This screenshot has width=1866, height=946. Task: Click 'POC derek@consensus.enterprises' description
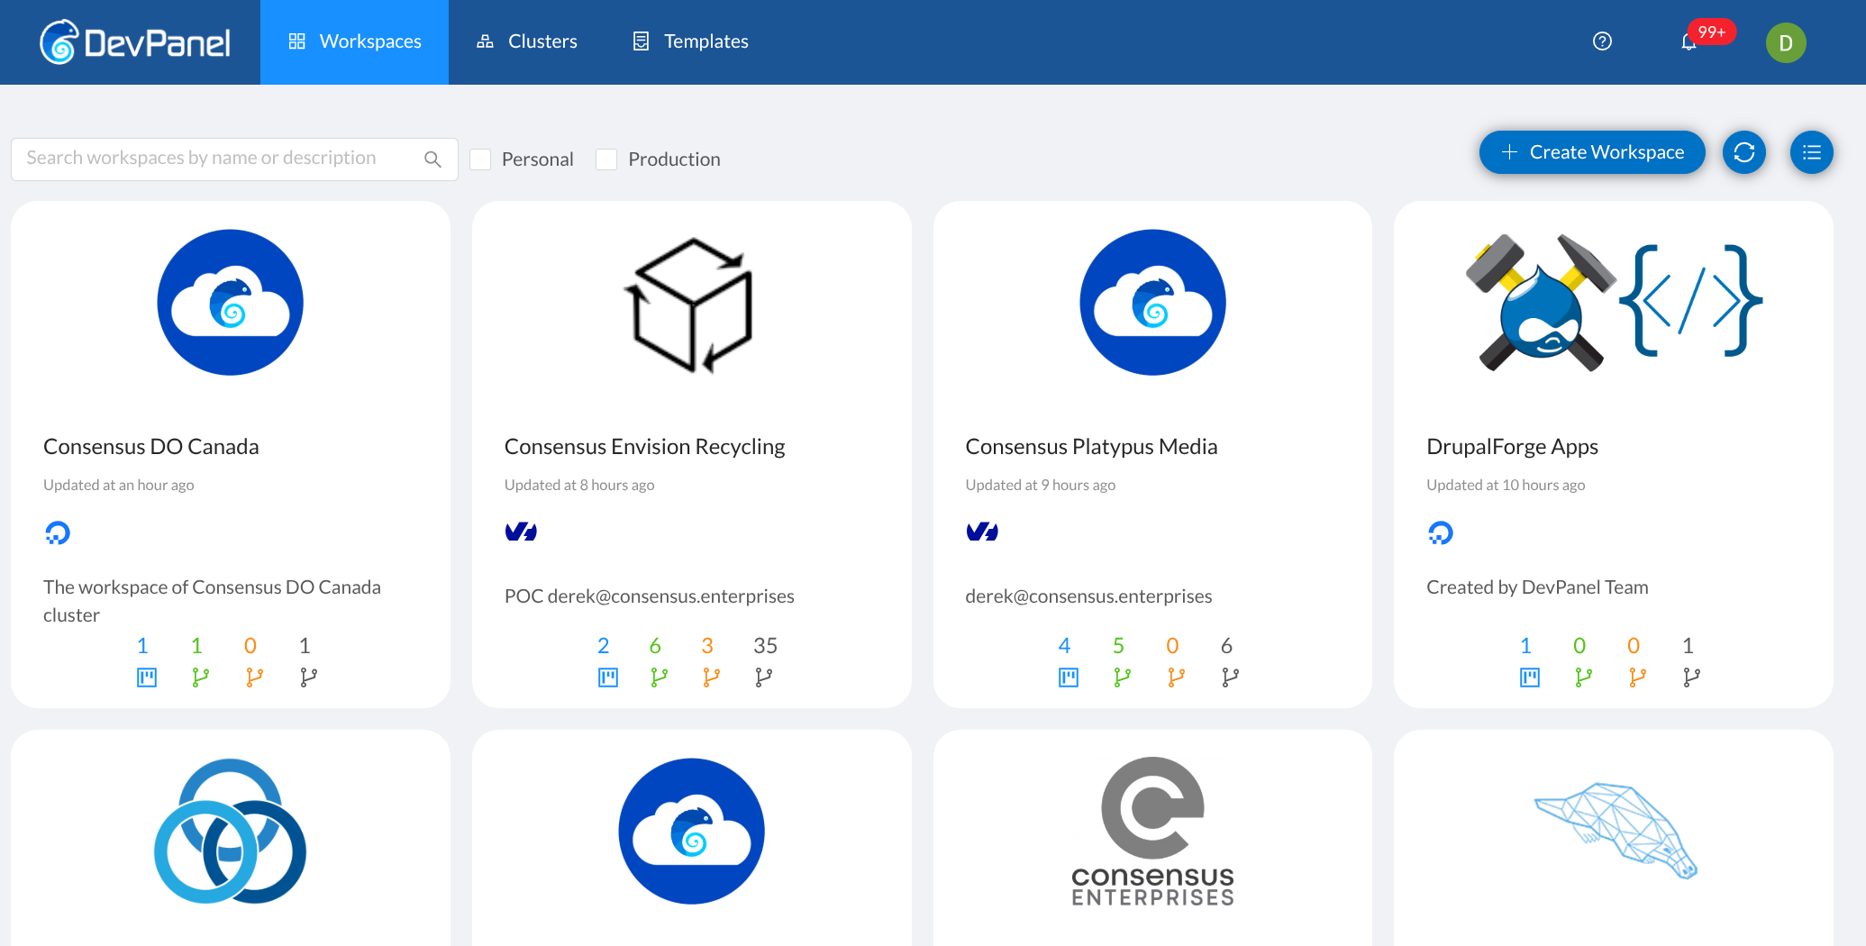(650, 596)
